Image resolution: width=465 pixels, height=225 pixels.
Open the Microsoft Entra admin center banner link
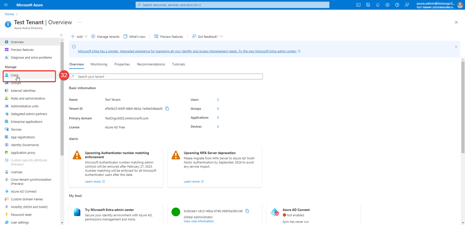tap(187, 51)
